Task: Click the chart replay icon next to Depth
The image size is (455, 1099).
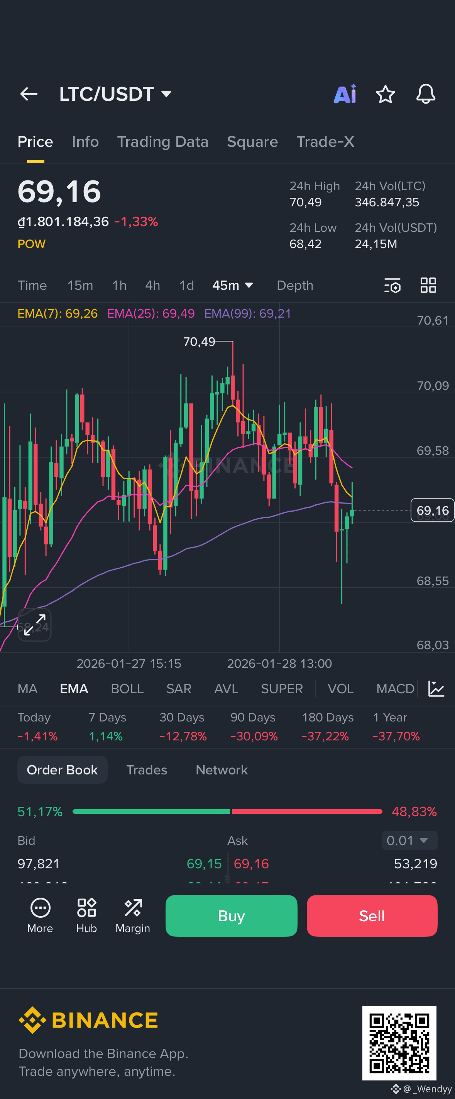Action: click(x=392, y=286)
